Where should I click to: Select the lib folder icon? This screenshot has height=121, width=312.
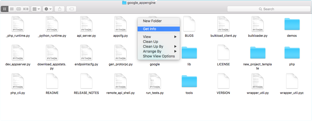(189, 53)
